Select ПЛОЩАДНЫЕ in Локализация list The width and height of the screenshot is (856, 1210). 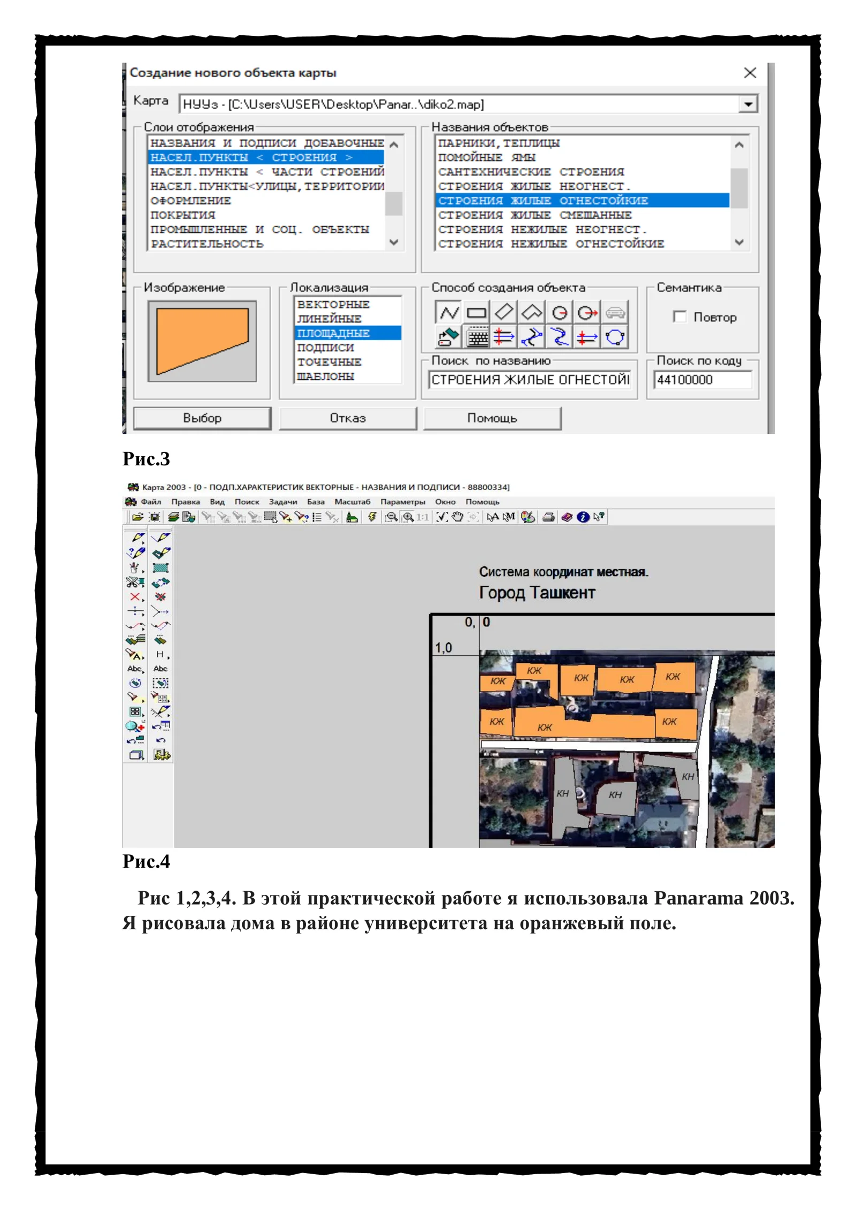click(348, 333)
